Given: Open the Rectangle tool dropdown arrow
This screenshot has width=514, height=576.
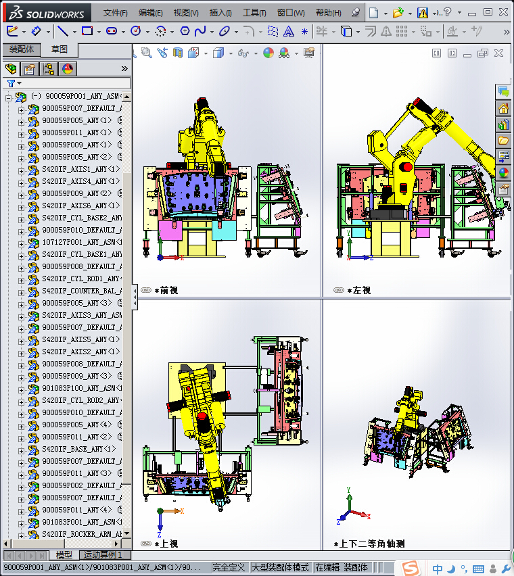Looking at the screenshot, I should [99, 32].
